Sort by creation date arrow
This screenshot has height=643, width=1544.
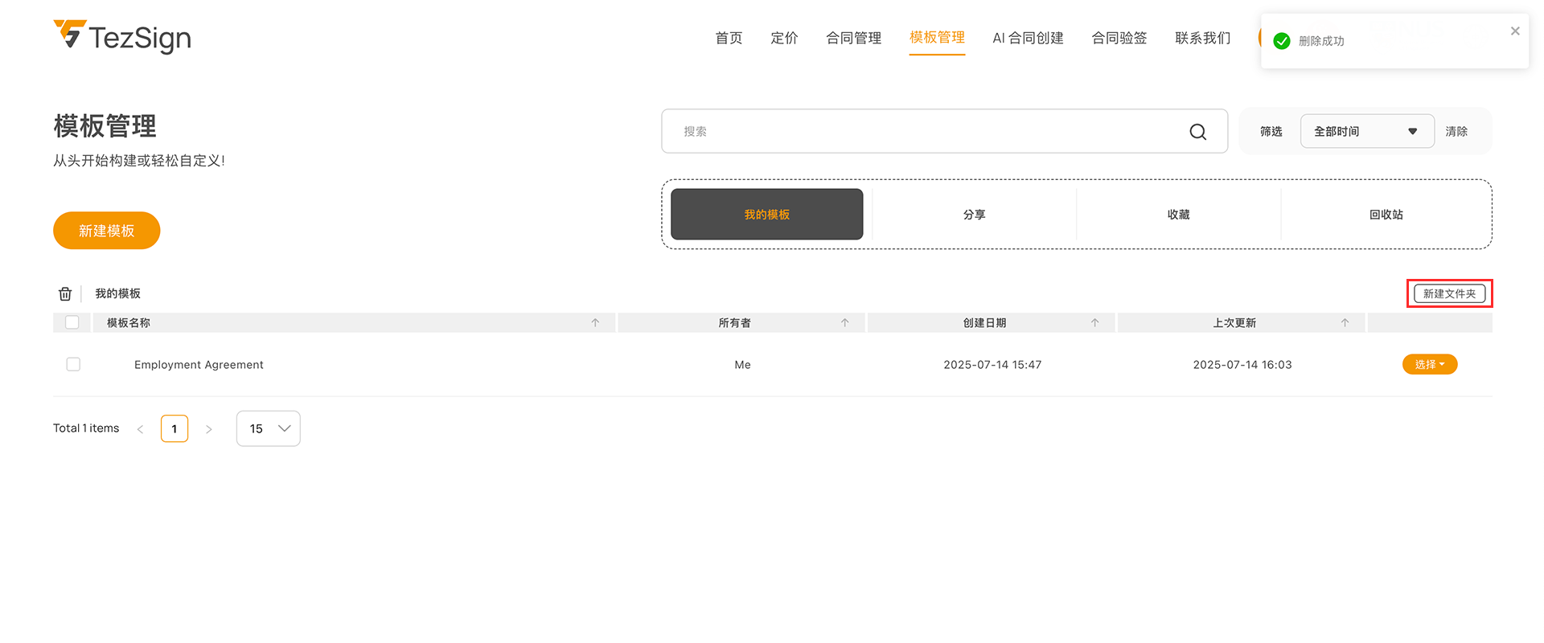click(1094, 323)
